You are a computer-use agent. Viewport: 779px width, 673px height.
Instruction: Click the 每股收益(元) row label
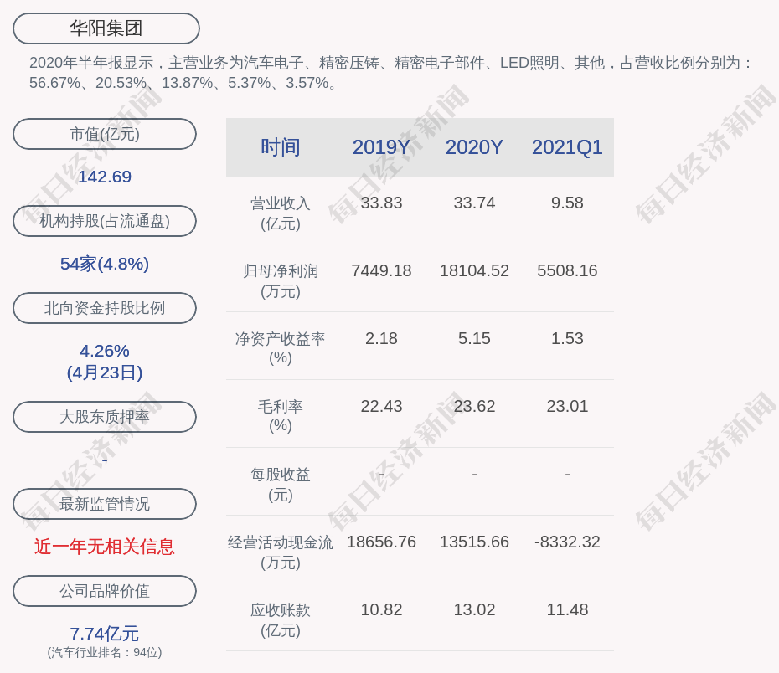pos(281,485)
